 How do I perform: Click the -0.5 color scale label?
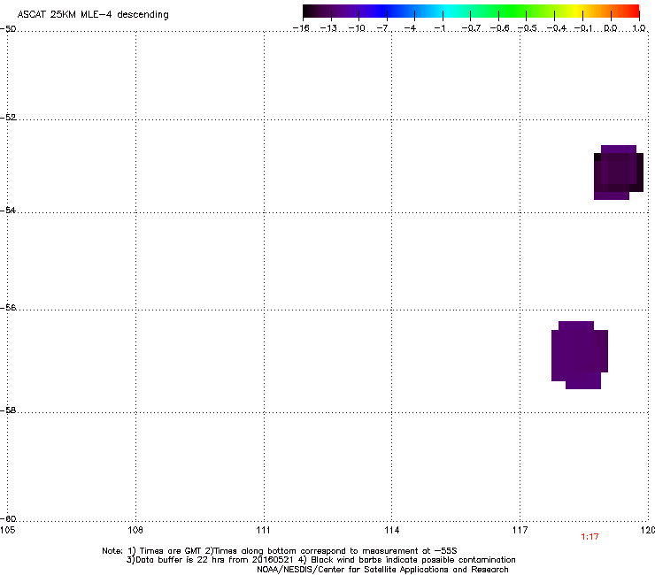(x=528, y=28)
